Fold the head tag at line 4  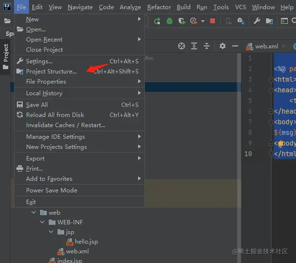pos(271,90)
